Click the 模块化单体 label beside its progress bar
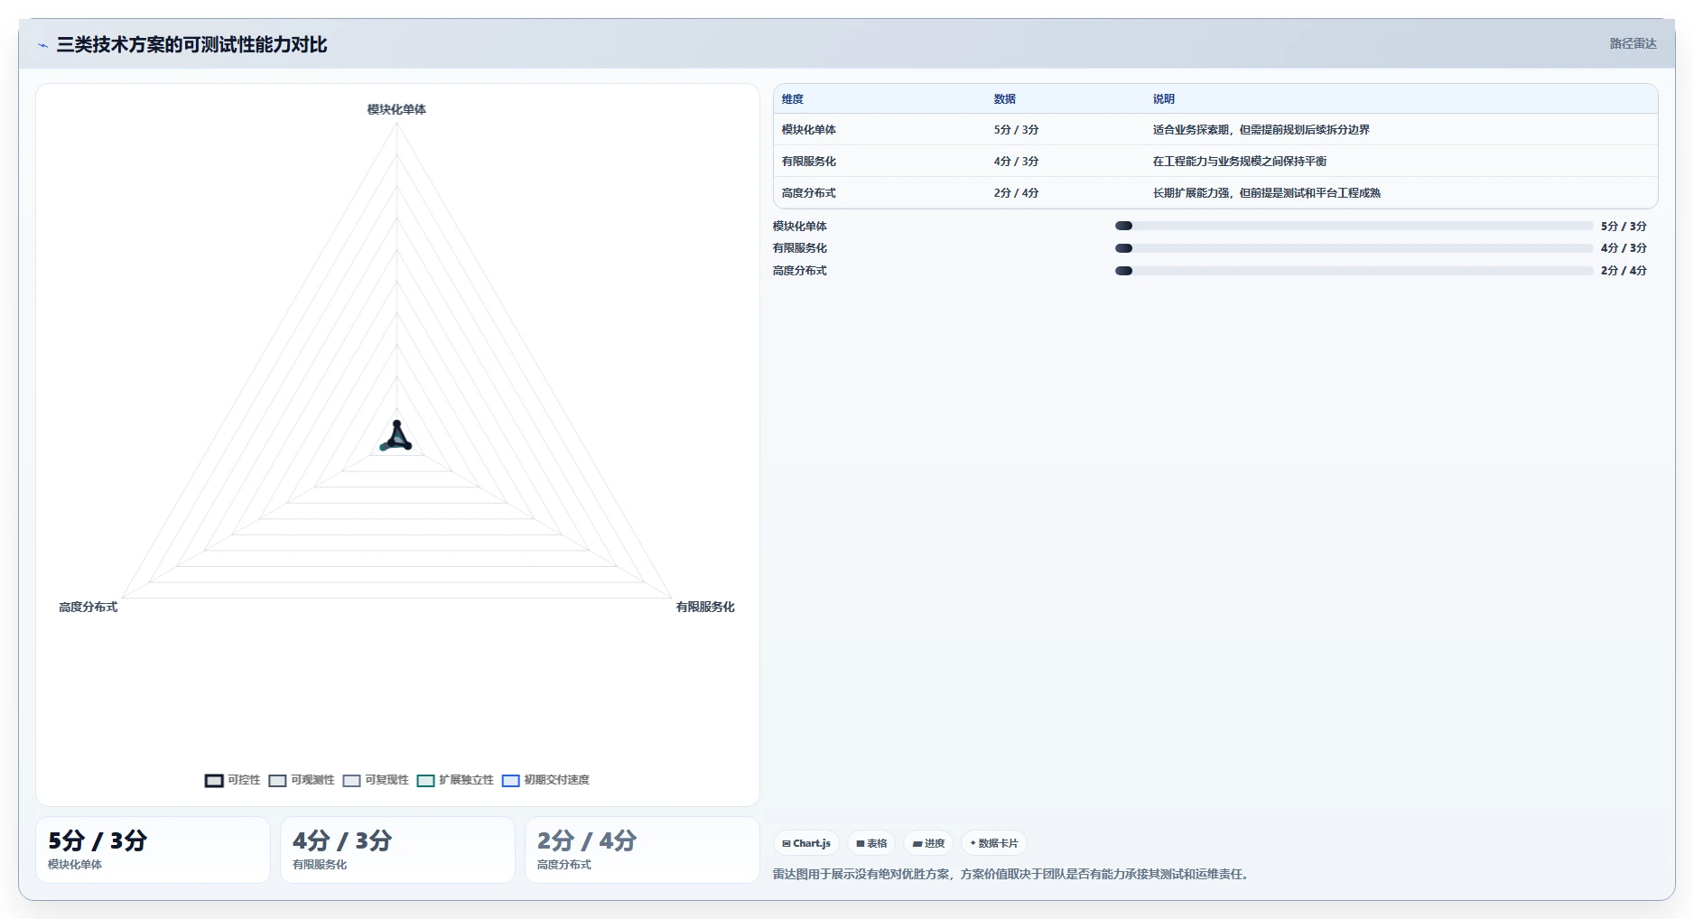The image size is (1694, 919). [799, 227]
